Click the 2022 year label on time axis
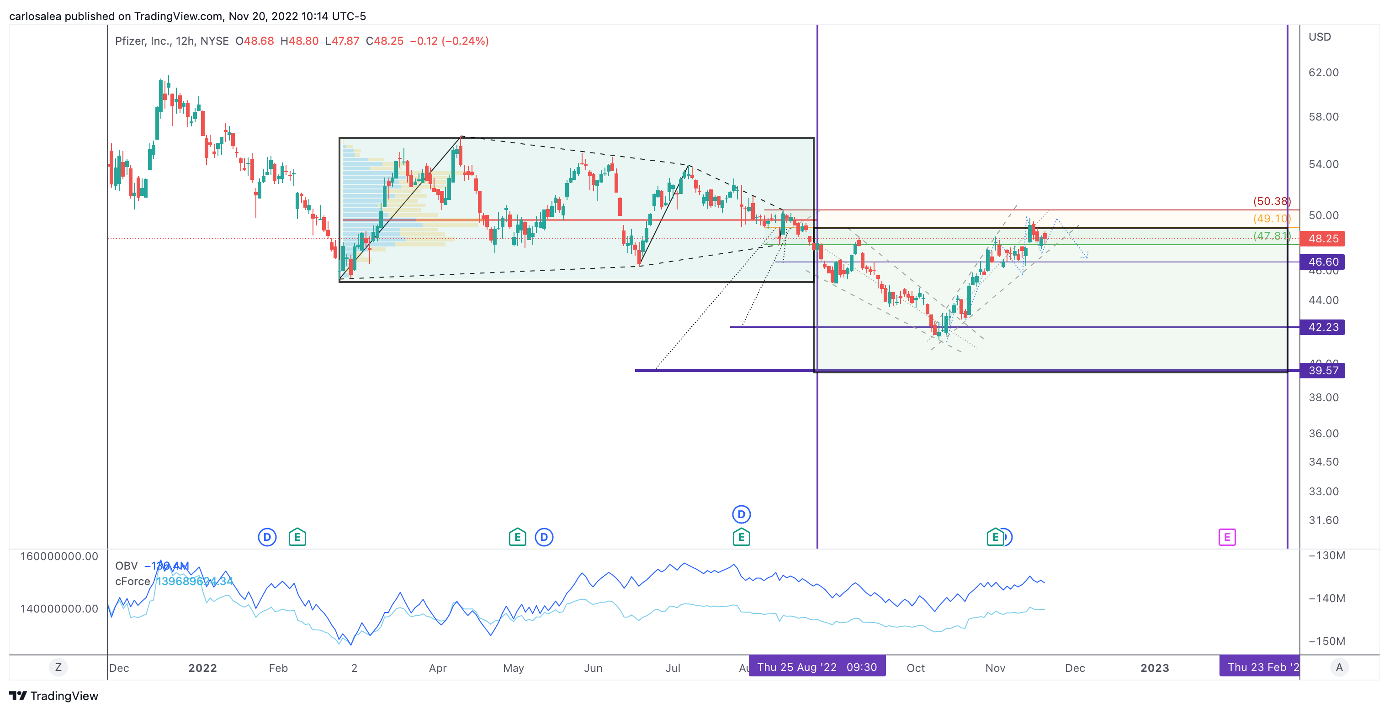 click(202, 668)
